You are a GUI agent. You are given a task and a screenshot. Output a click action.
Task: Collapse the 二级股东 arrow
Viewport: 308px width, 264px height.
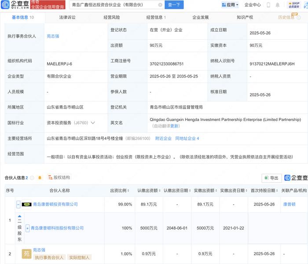(19, 216)
